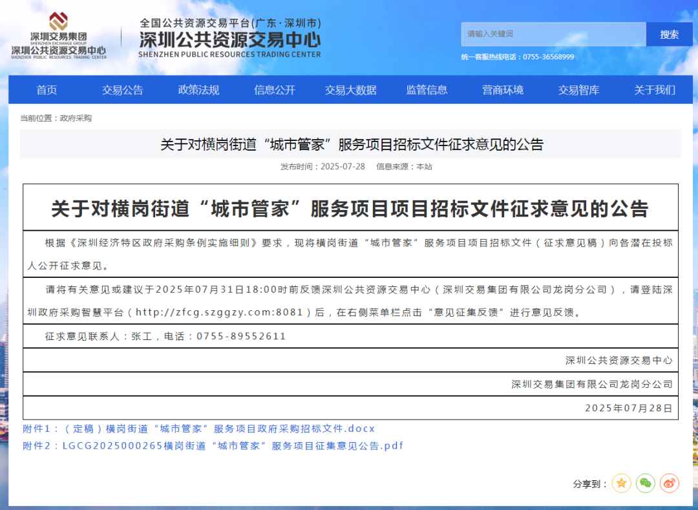Select 信息公开 in navigation bar
698x510 pixels.
click(x=275, y=90)
